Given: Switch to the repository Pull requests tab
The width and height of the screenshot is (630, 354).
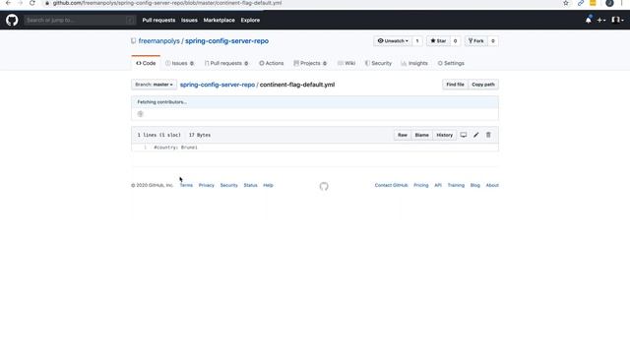Looking at the screenshot, I should [226, 63].
